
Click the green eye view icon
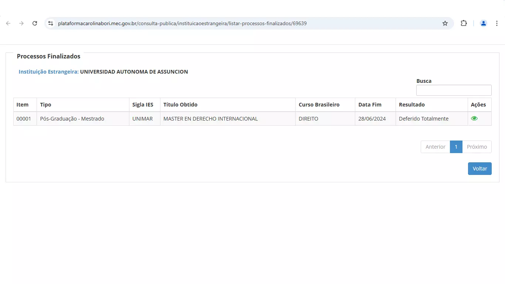tap(474, 118)
